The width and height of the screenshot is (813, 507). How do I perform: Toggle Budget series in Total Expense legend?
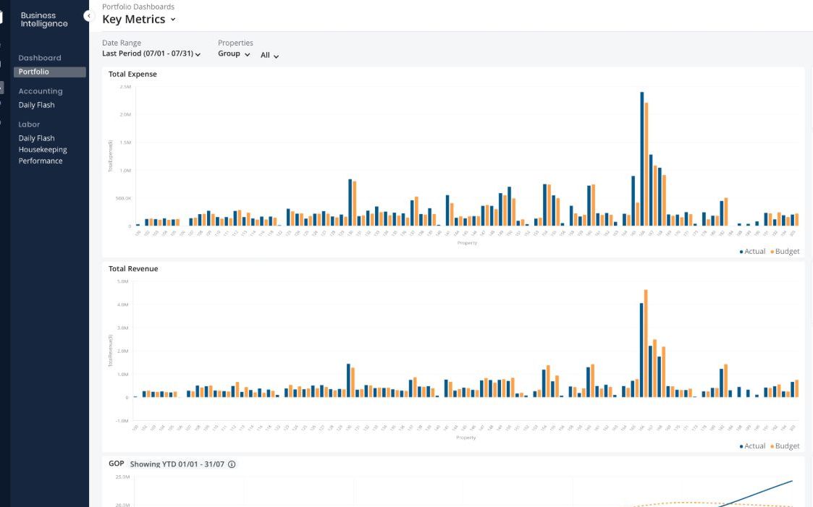pos(785,252)
